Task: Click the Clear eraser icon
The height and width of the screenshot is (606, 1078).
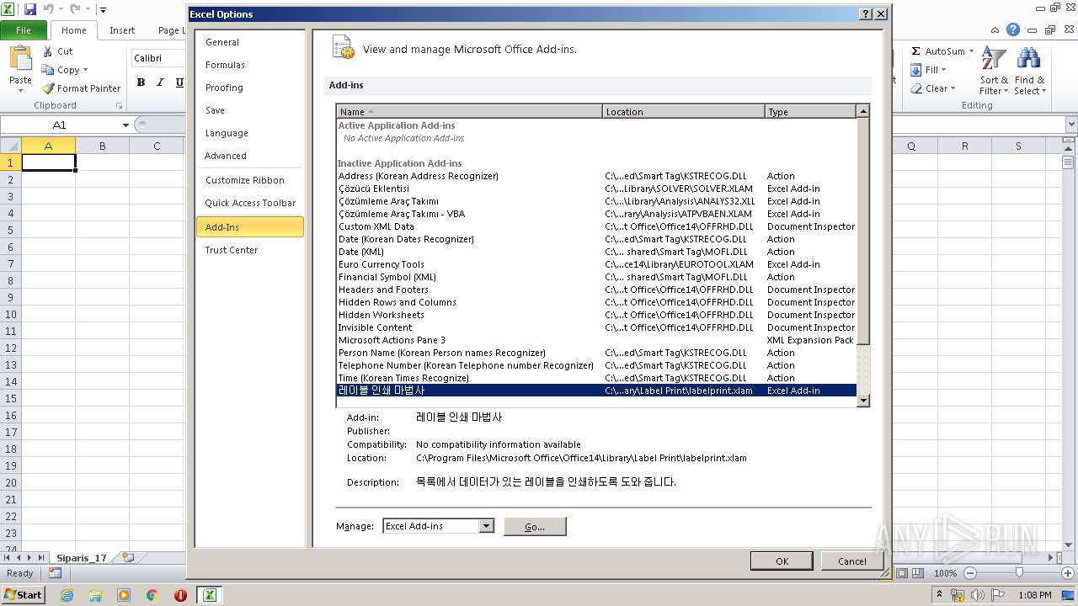Action: (x=915, y=88)
